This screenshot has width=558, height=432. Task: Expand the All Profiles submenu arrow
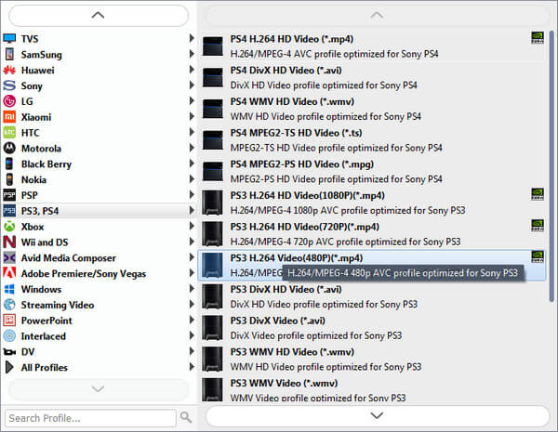point(192,368)
